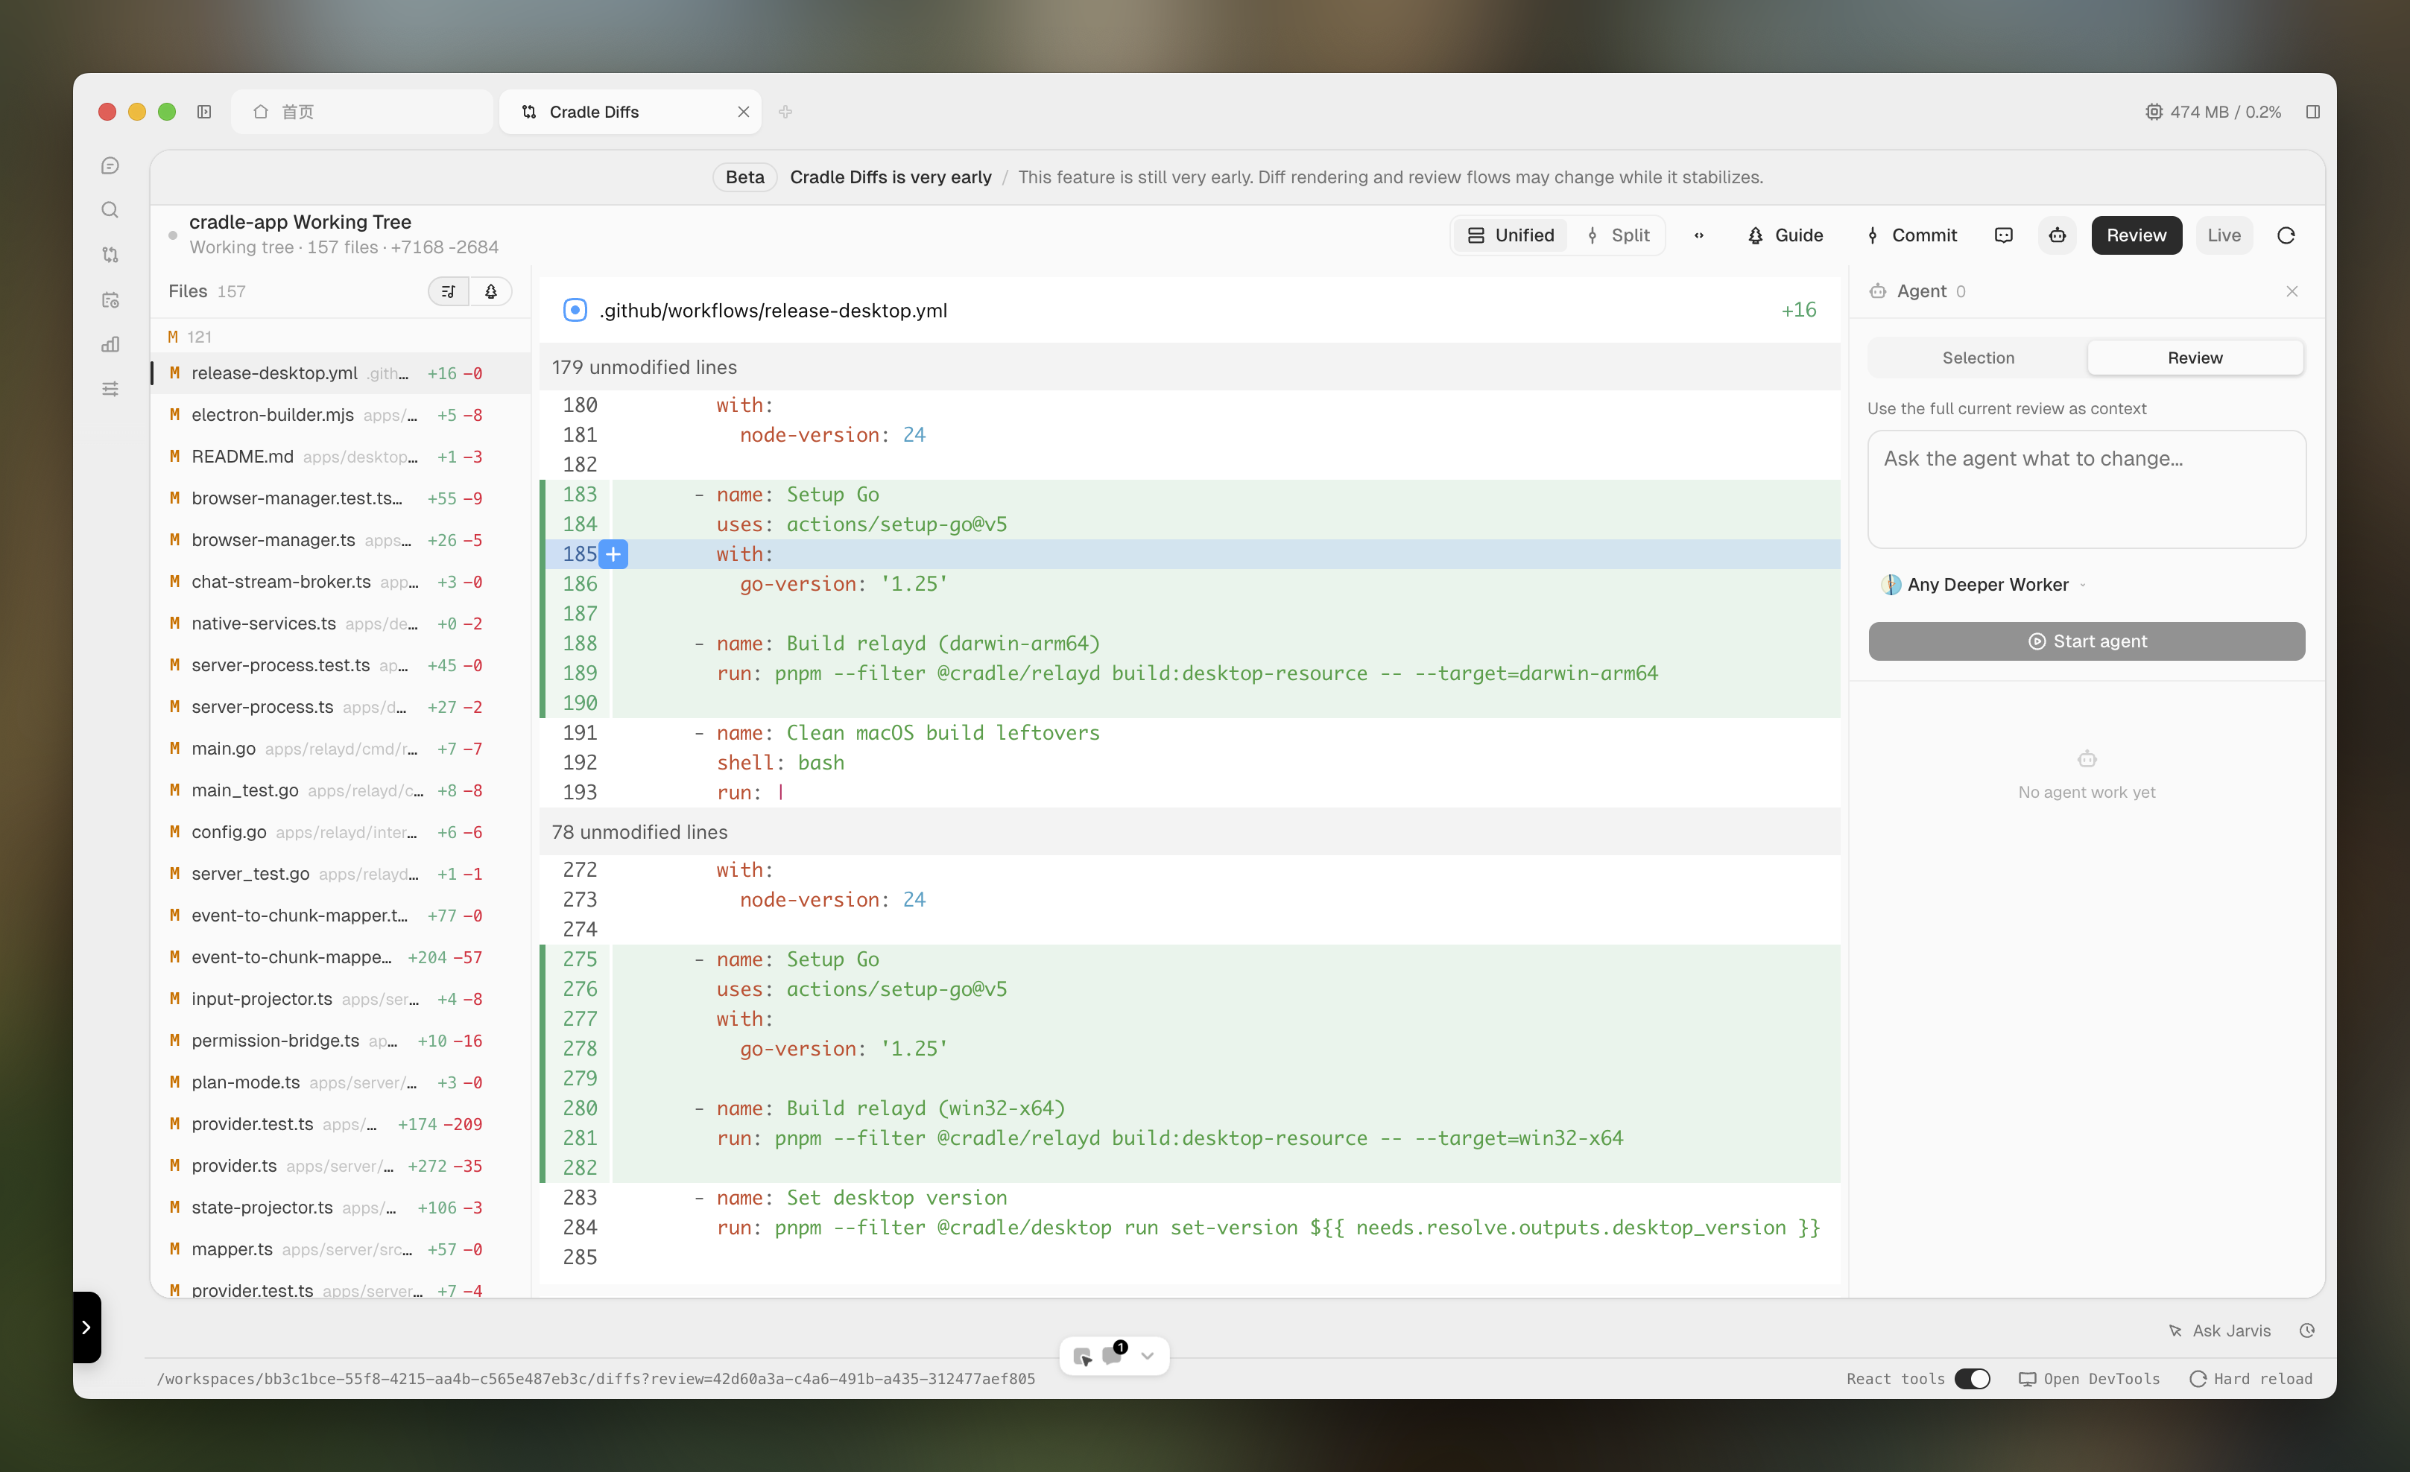Select config.go in file list

(x=341, y=832)
